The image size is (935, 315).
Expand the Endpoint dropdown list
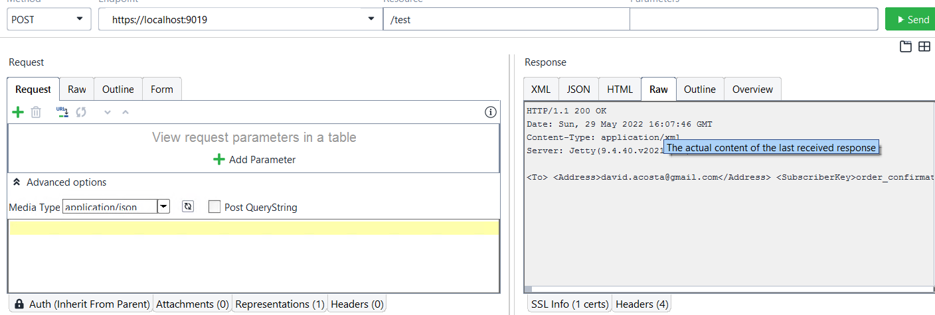(x=371, y=19)
